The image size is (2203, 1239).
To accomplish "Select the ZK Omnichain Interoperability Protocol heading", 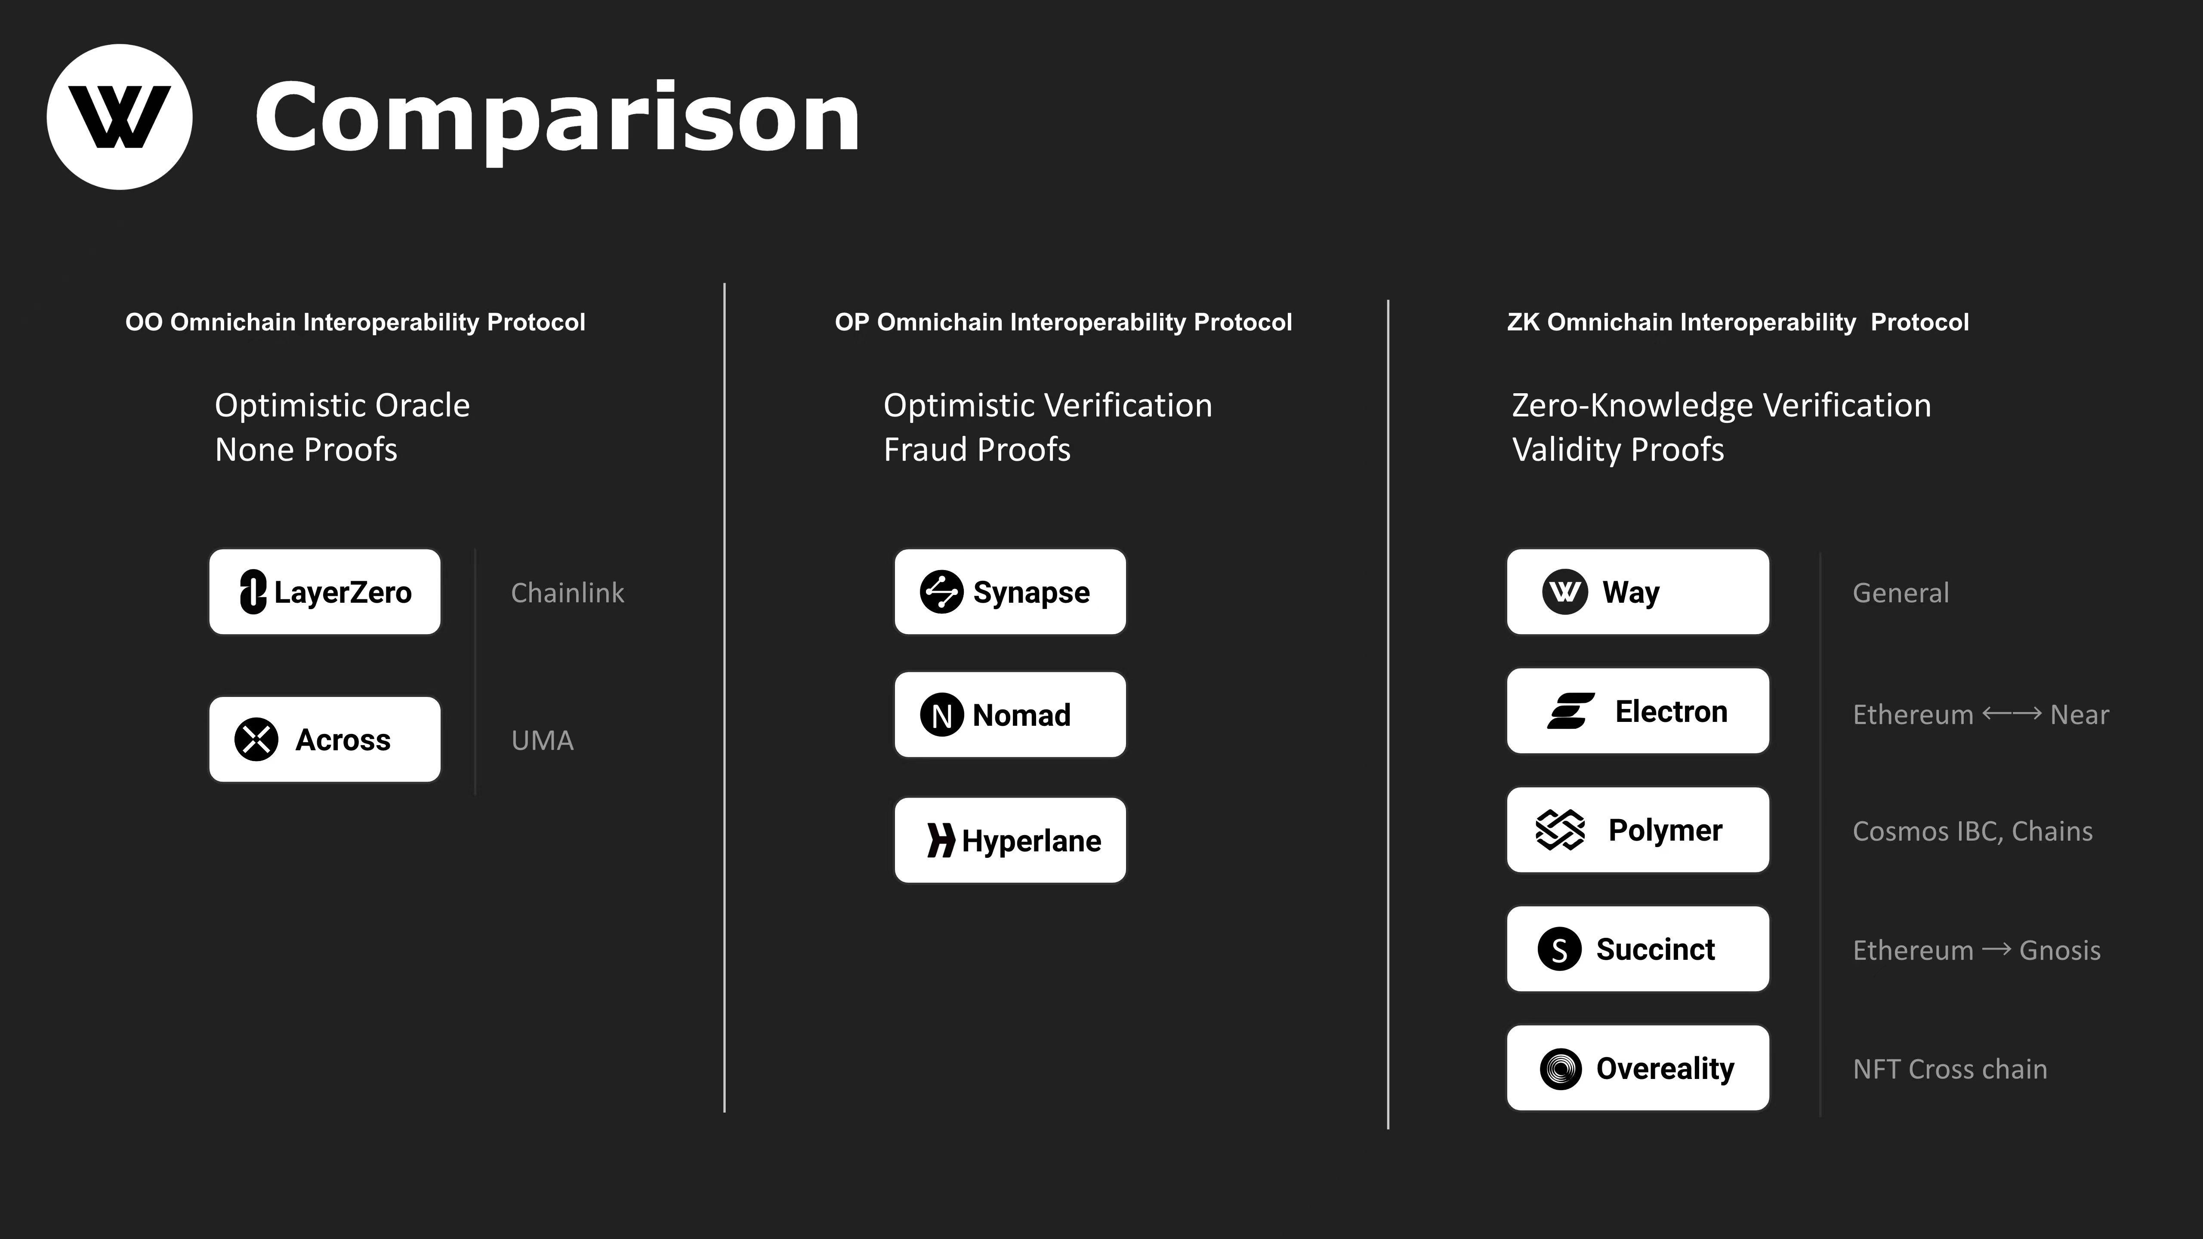I will pyautogui.click(x=1737, y=322).
